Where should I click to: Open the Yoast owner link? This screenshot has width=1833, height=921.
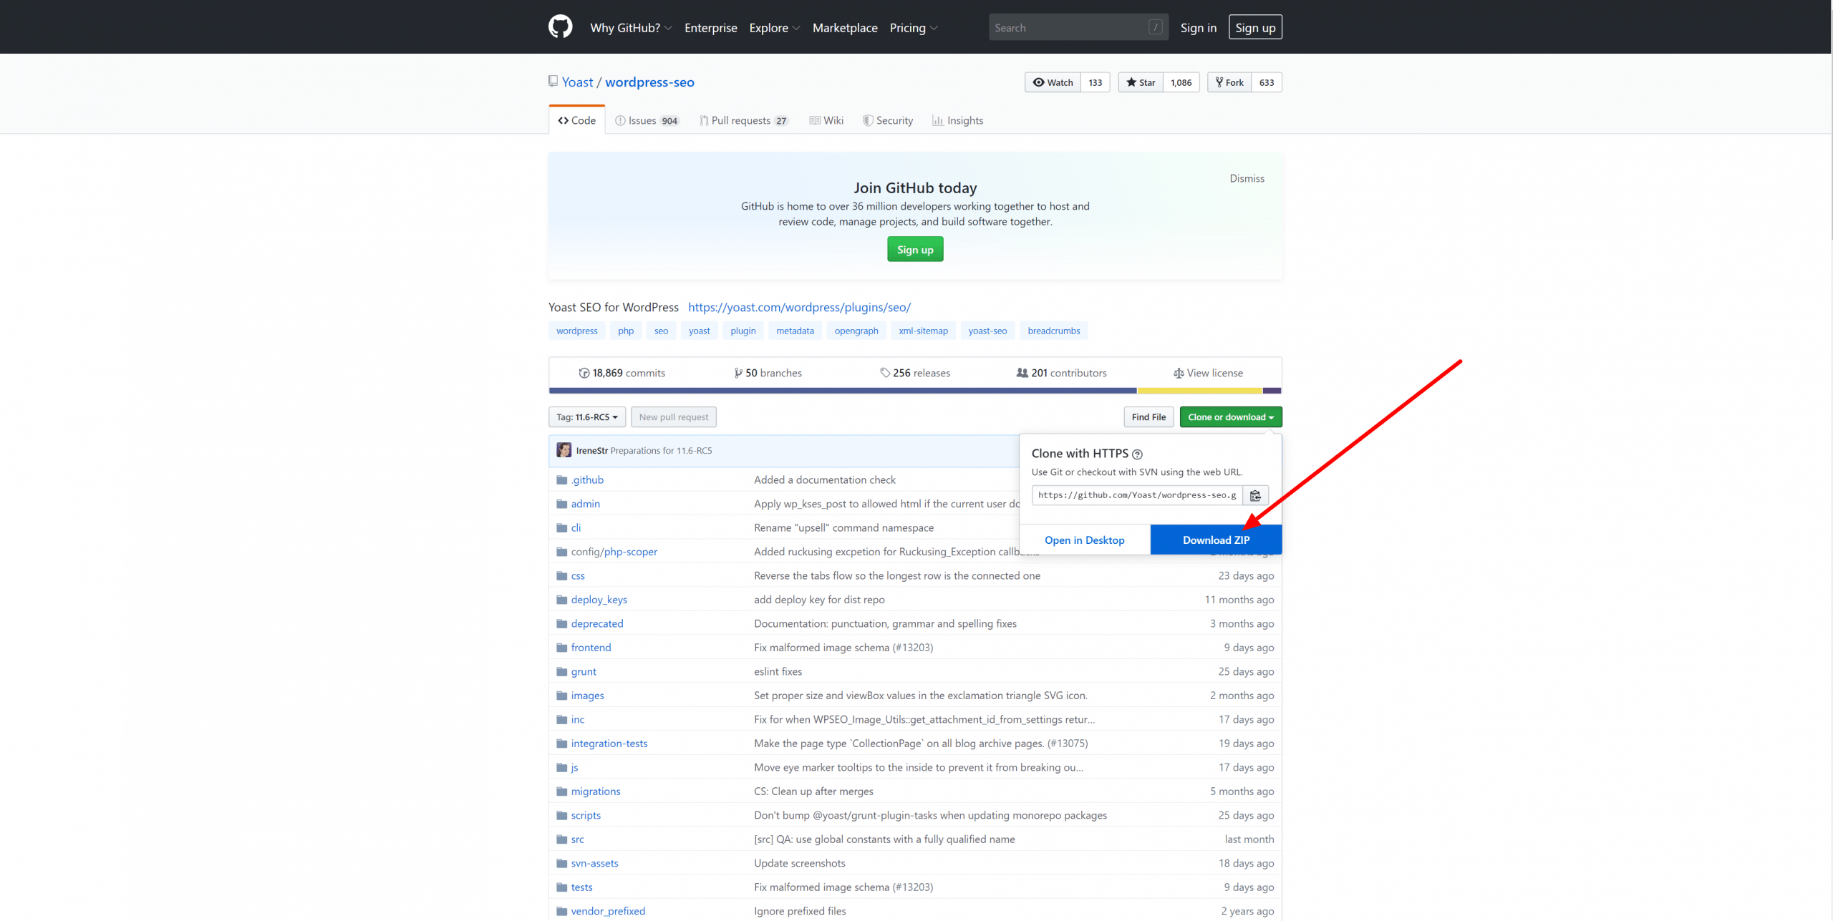[x=577, y=82]
